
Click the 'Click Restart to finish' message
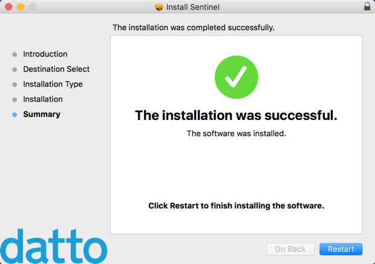[x=236, y=206]
